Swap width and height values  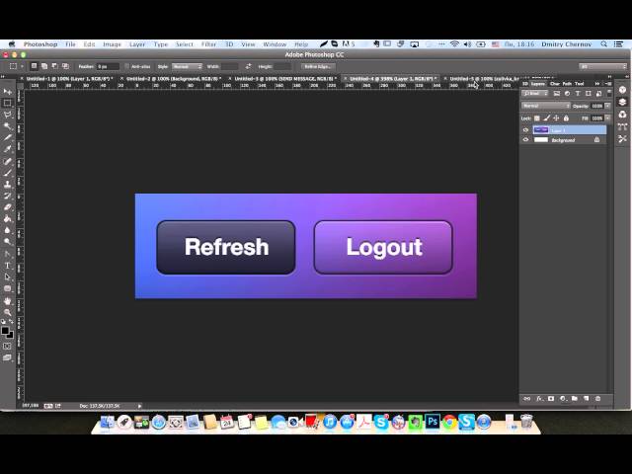point(248,66)
